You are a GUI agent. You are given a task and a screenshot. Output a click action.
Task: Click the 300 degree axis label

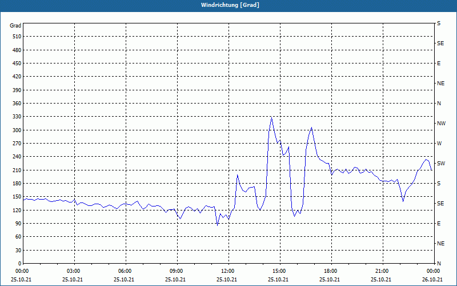17,130
